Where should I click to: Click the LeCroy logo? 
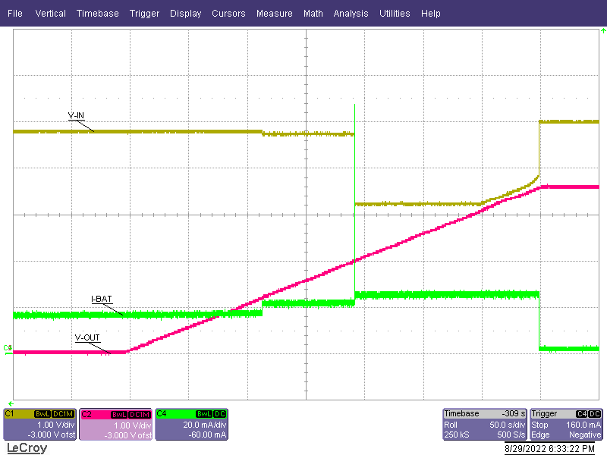click(x=27, y=448)
